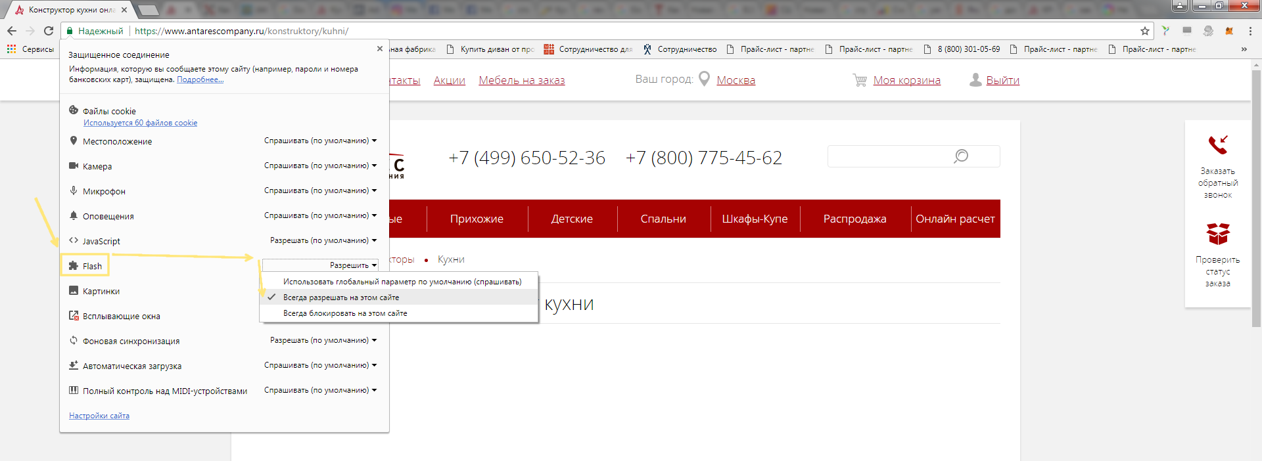Viewport: 1262px width, 461px height.
Task: Select the Шкафы-Купе menu item
Action: [754, 219]
